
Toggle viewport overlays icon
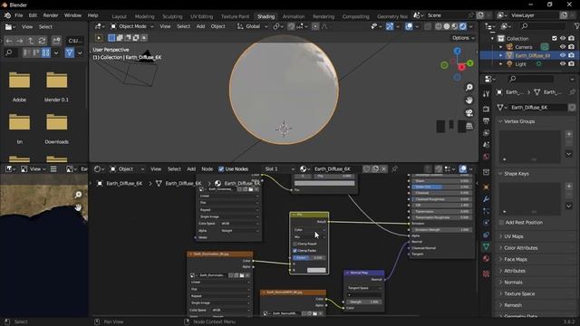[409, 26]
